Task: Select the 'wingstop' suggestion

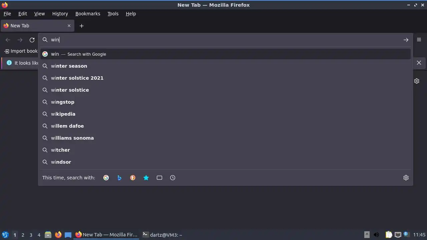Action: coord(226,102)
